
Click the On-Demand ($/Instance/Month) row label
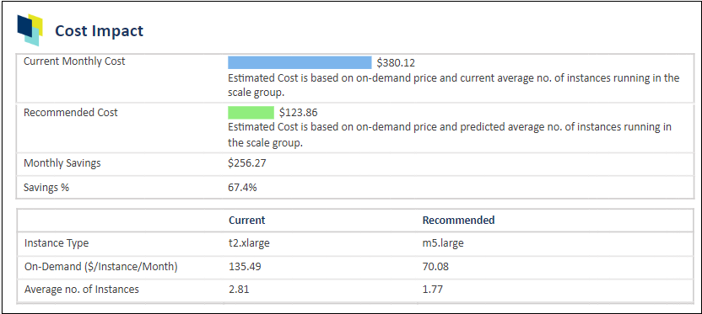100,267
